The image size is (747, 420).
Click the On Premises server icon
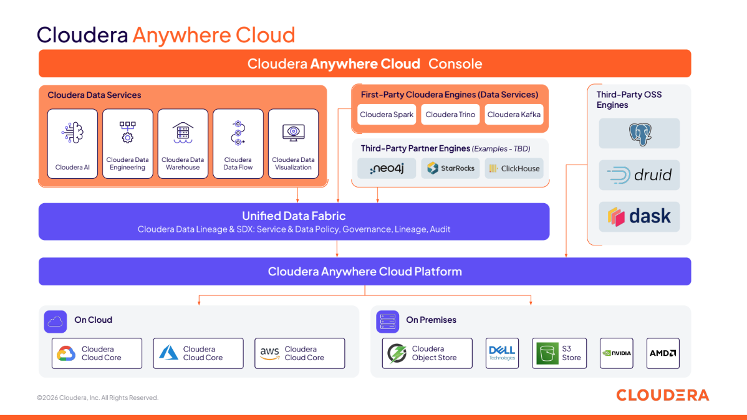(x=387, y=321)
